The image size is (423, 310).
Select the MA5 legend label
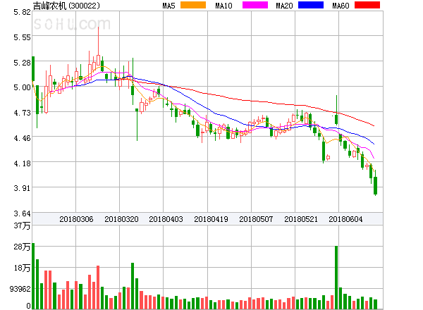click(169, 6)
